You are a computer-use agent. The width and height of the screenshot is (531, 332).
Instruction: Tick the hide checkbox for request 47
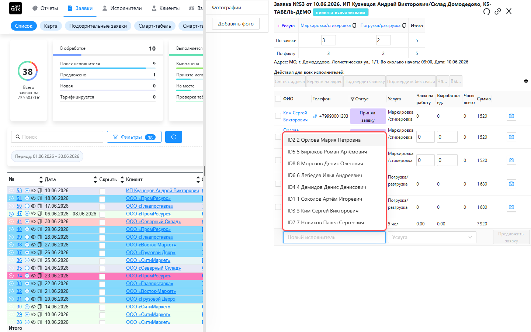click(102, 214)
